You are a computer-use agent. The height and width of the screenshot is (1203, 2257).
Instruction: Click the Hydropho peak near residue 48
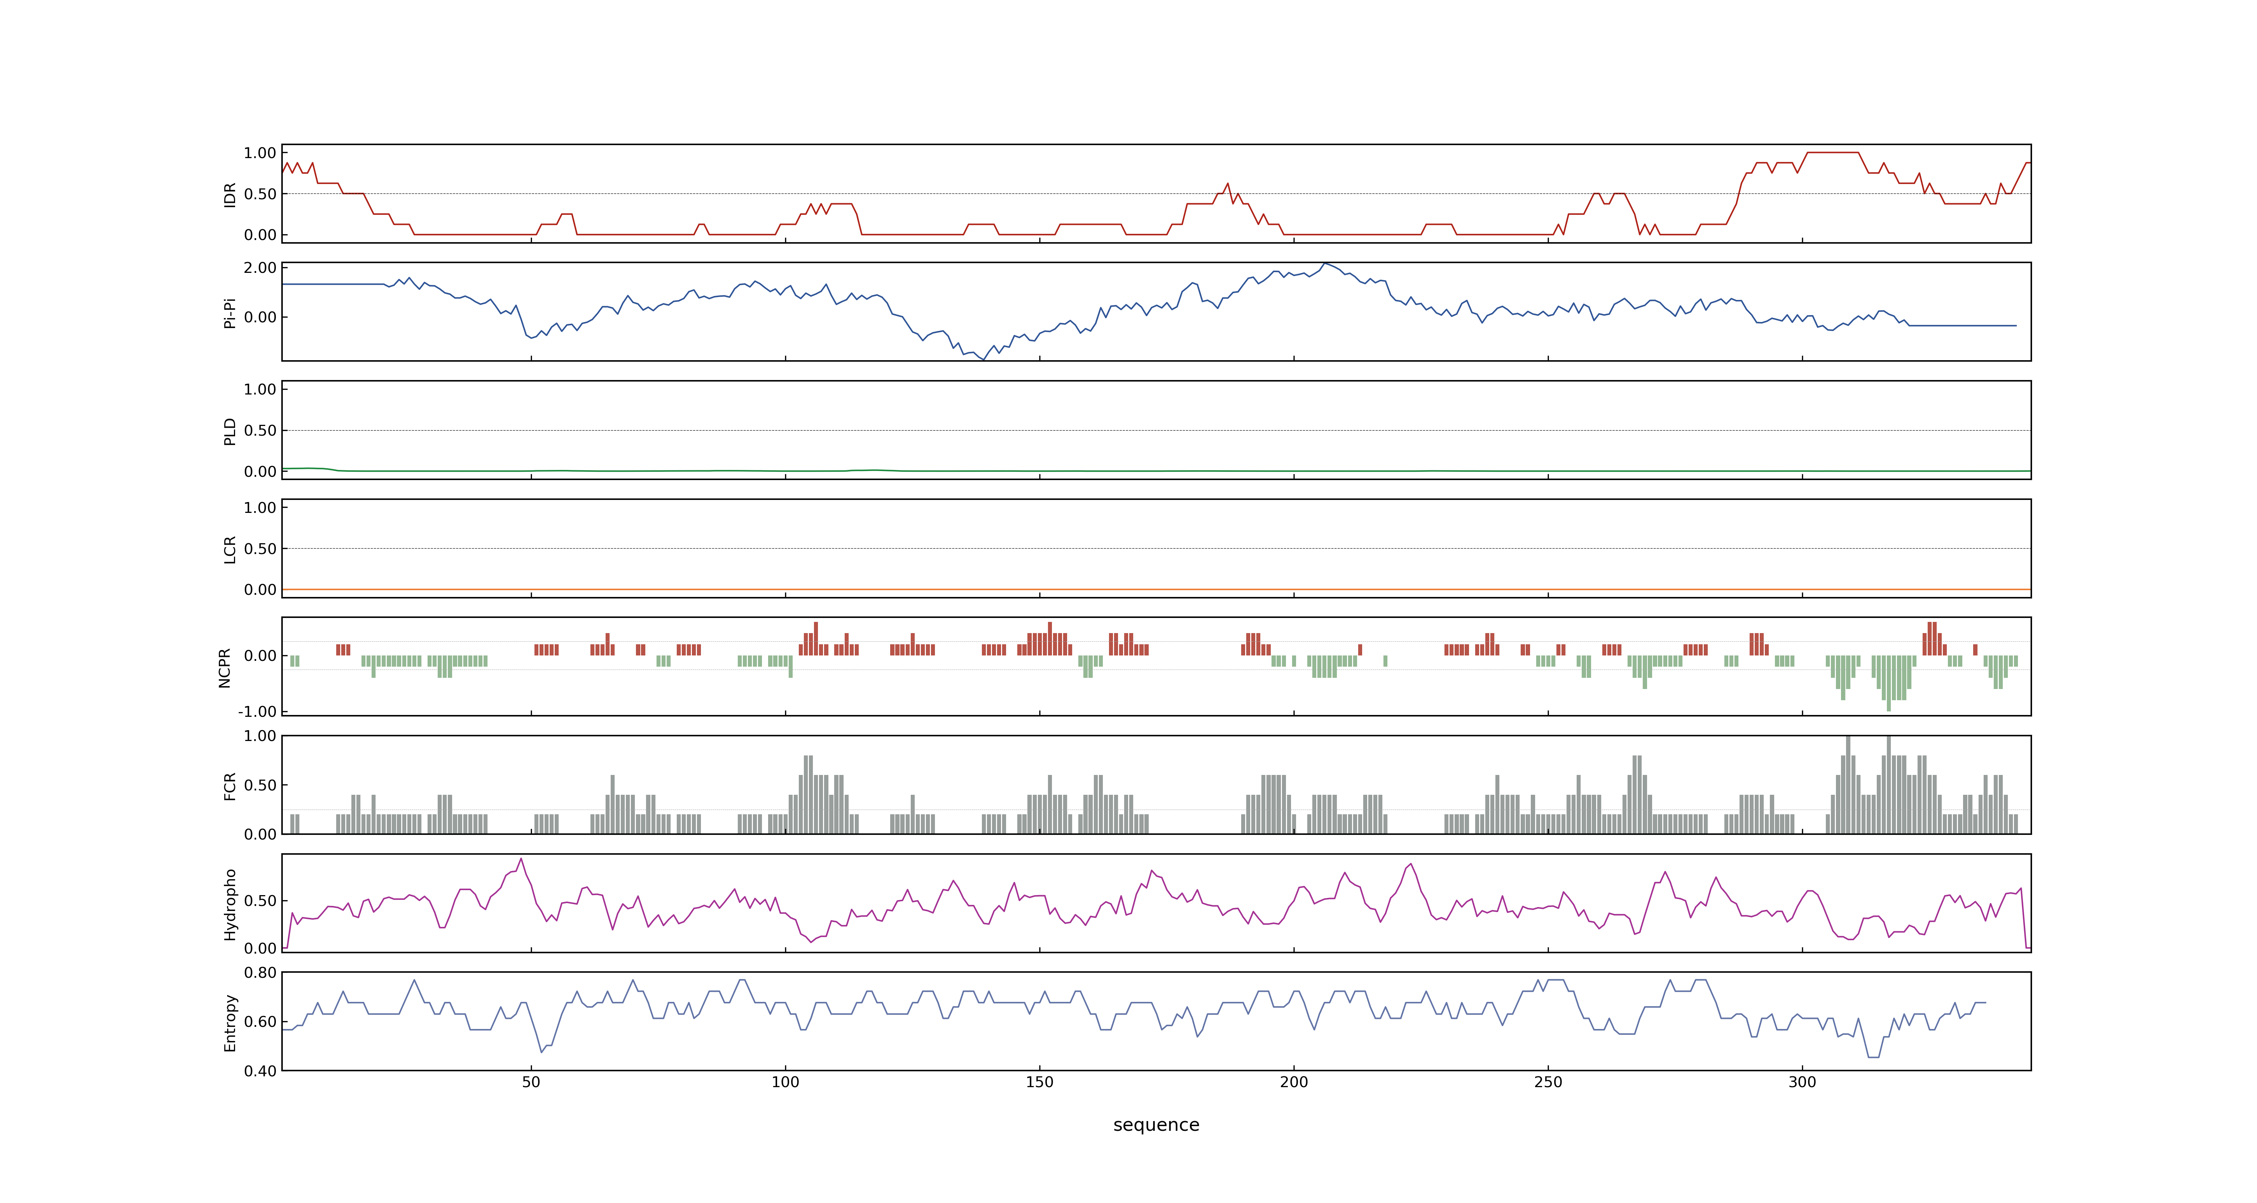tap(521, 859)
